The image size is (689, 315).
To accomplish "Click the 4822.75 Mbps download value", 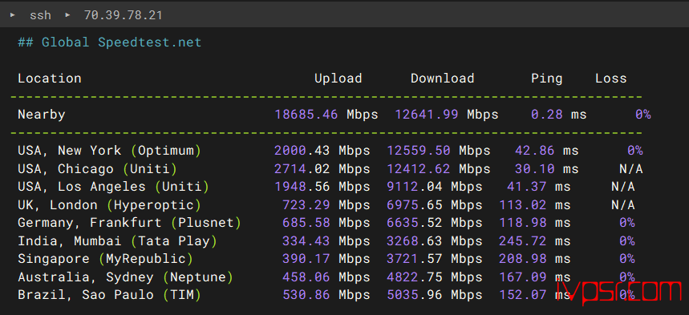I will (435, 277).
